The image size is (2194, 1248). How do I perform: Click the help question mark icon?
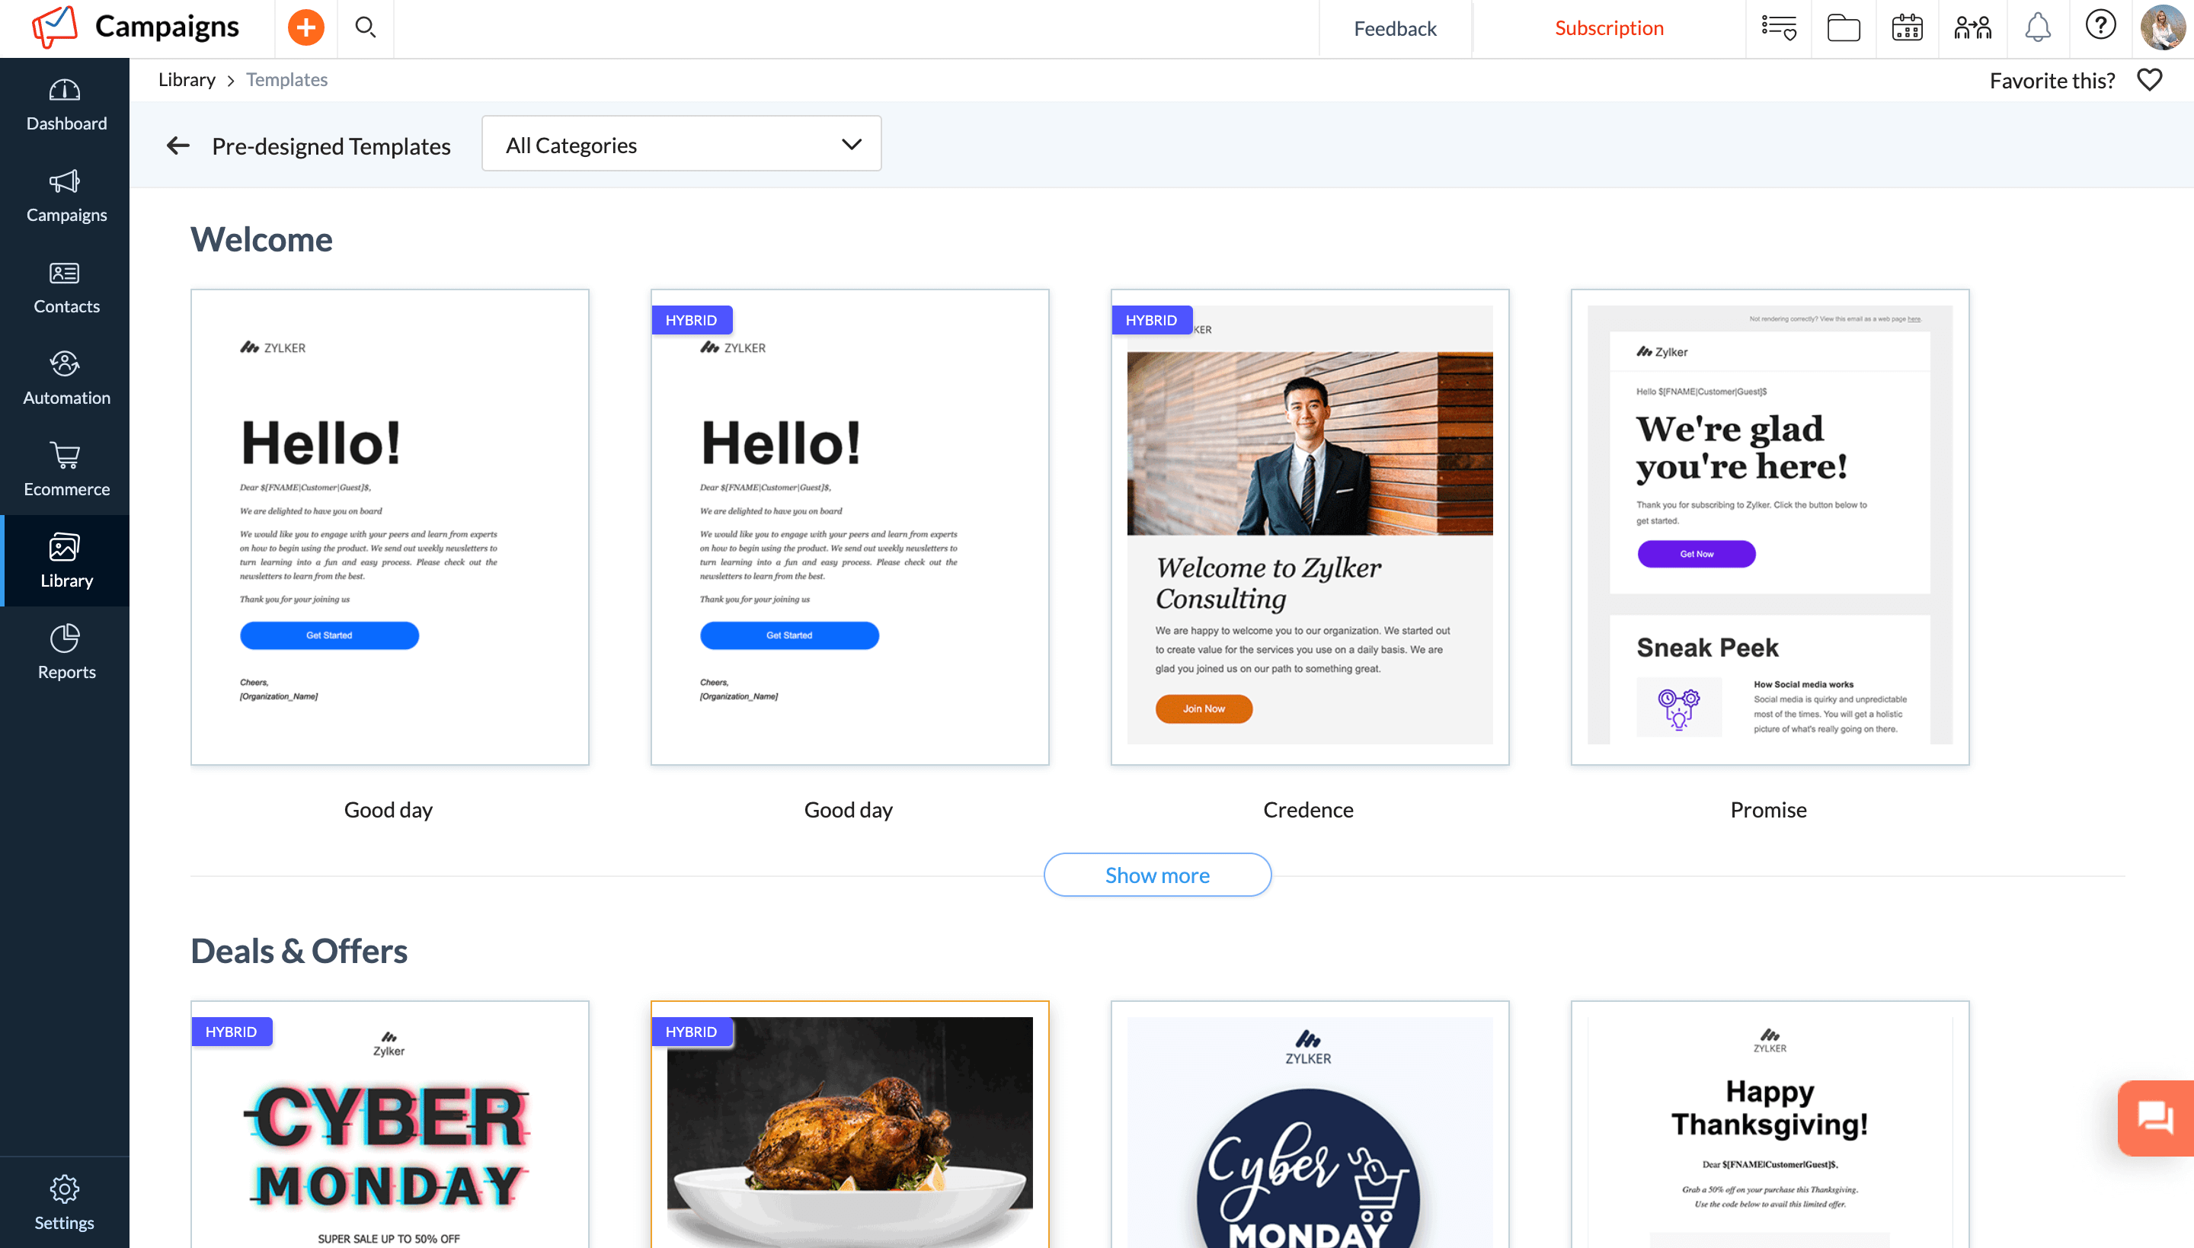tap(2100, 26)
